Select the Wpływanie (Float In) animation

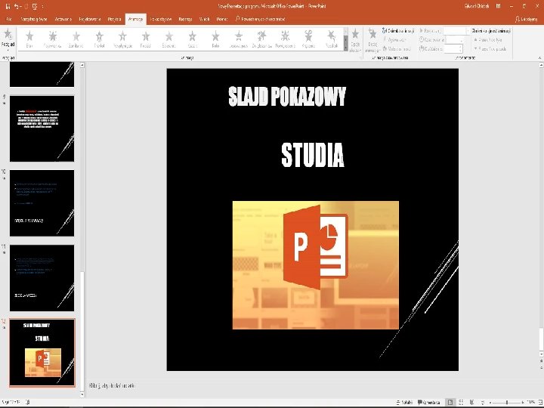(122, 39)
